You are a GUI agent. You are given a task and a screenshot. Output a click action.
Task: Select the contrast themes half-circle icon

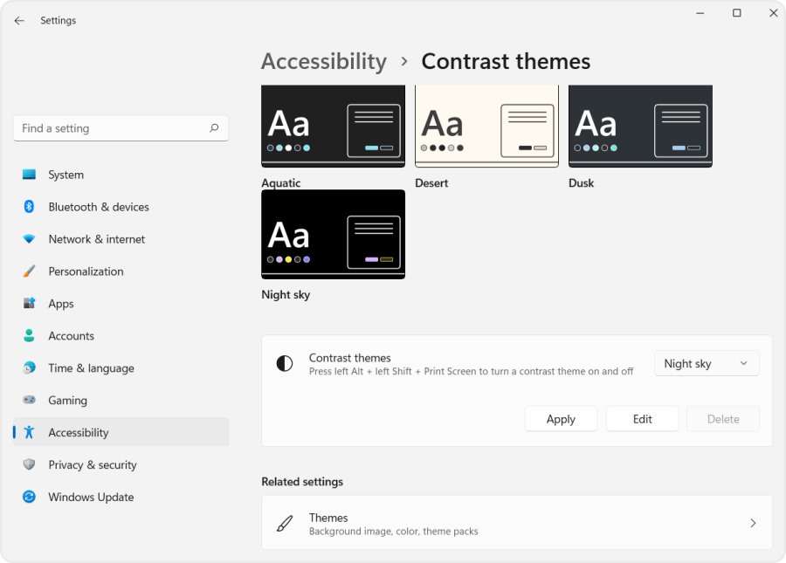click(x=284, y=363)
